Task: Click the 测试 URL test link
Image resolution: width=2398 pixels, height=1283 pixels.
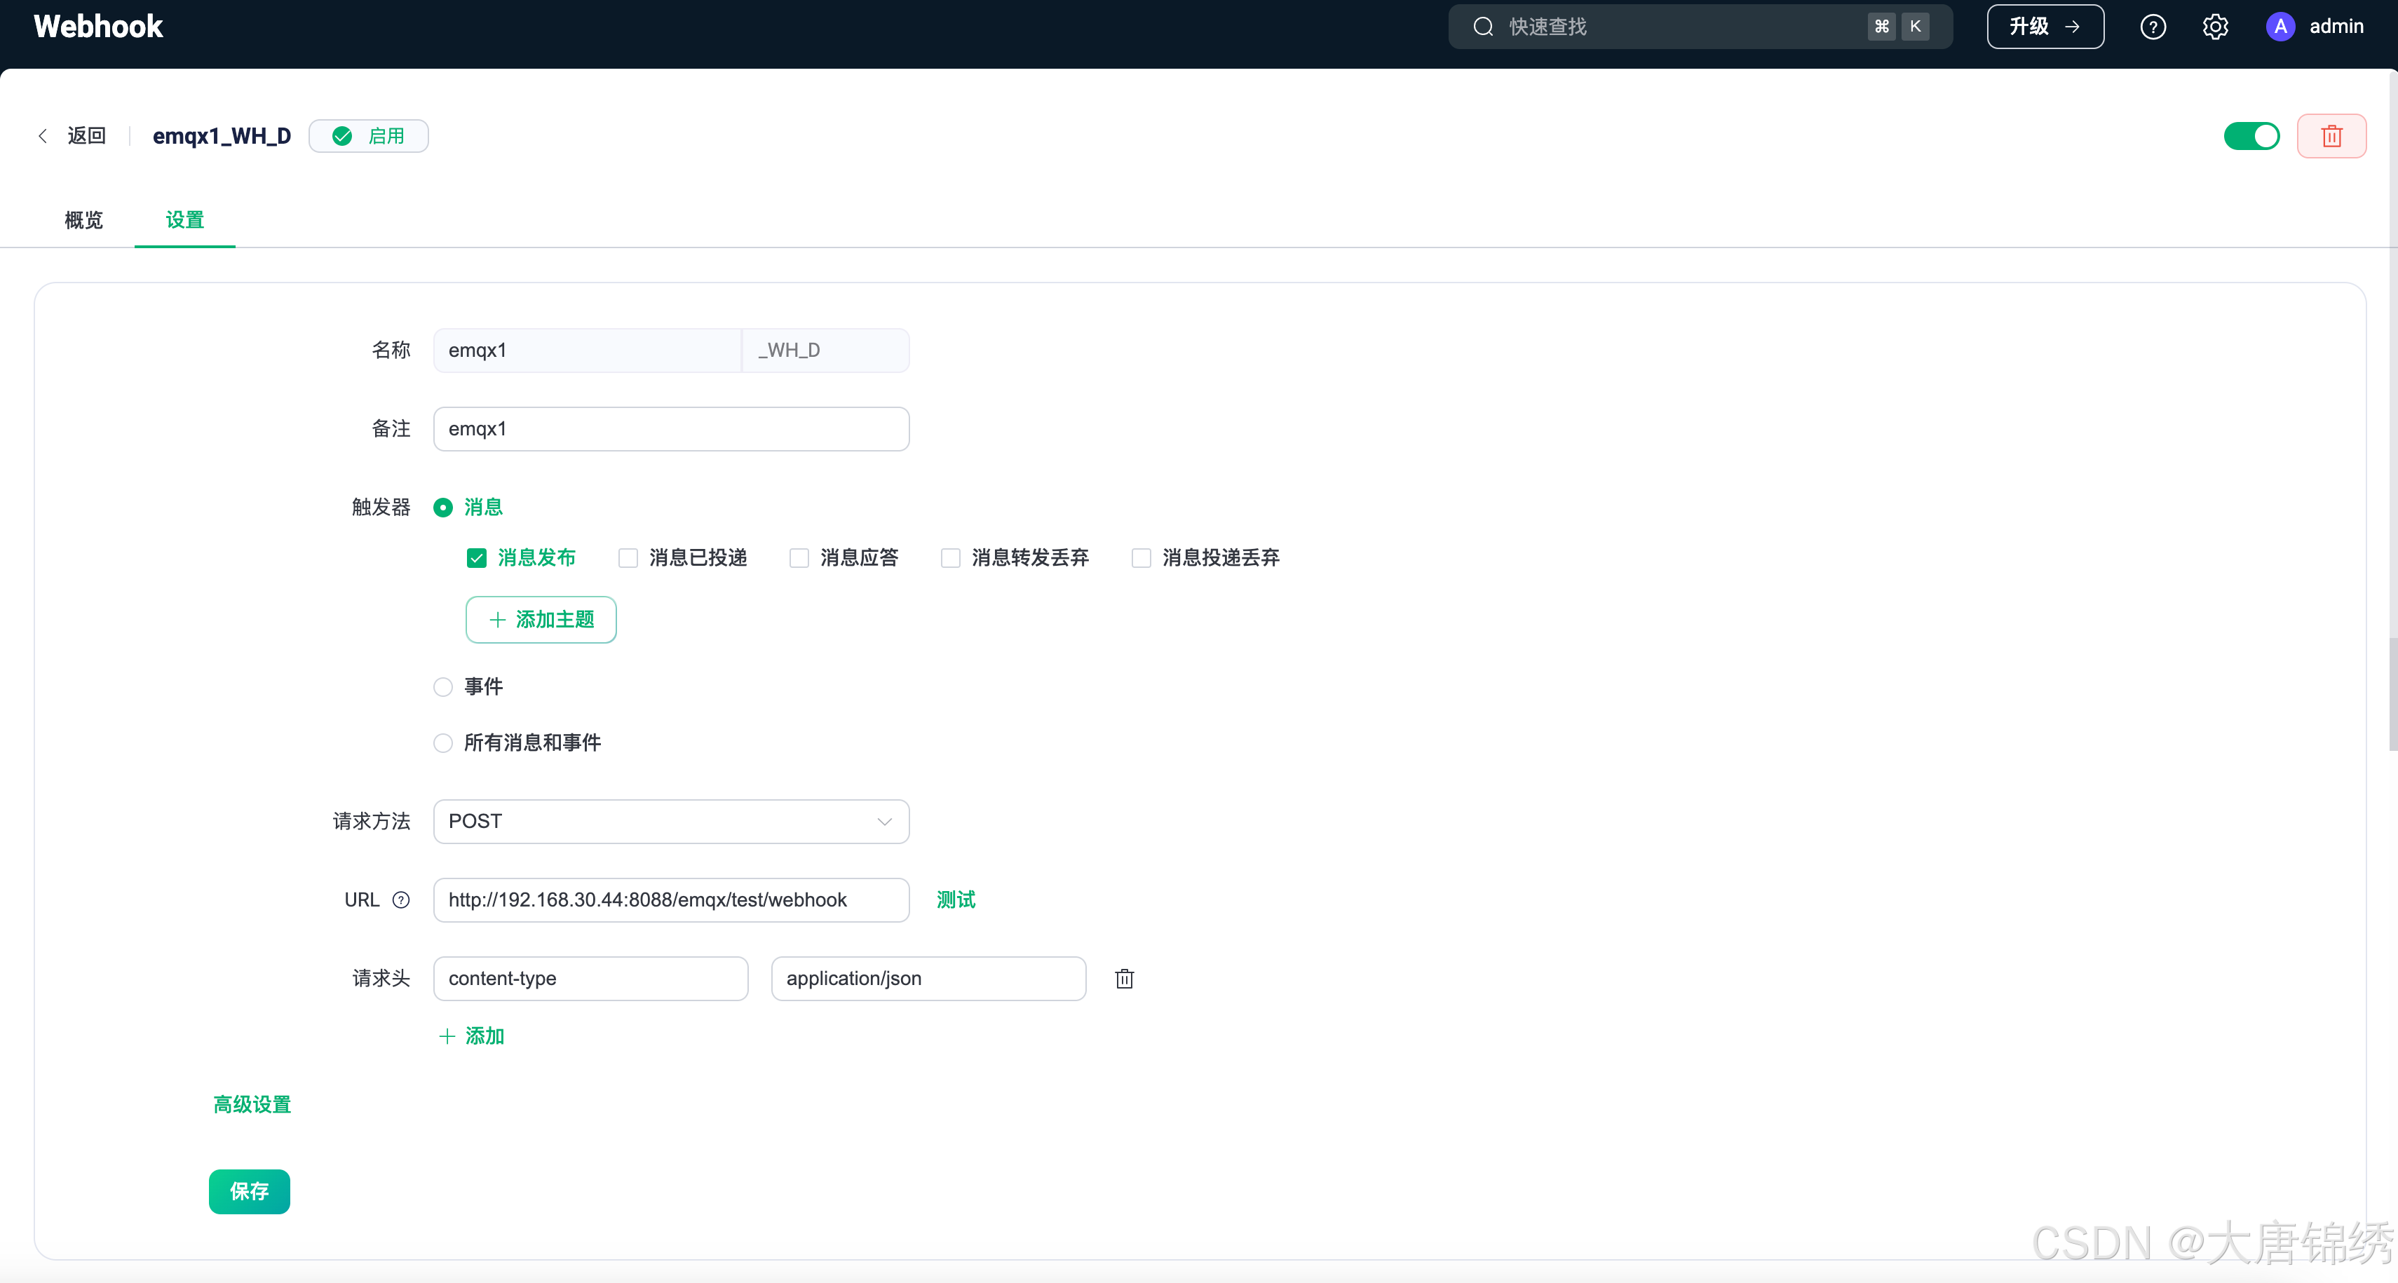Action: 956,900
